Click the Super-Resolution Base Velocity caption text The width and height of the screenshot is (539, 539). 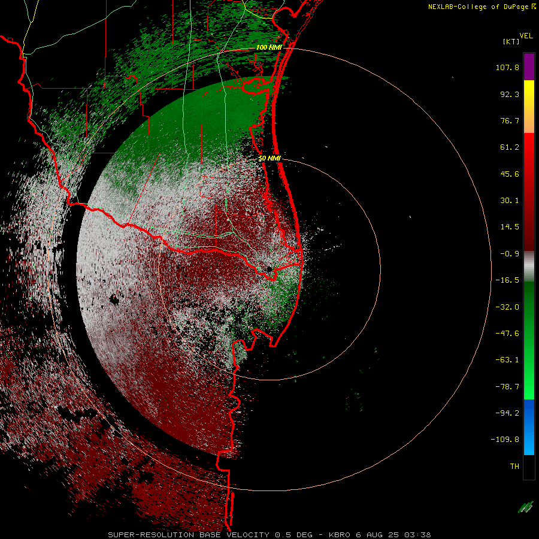coord(269,535)
